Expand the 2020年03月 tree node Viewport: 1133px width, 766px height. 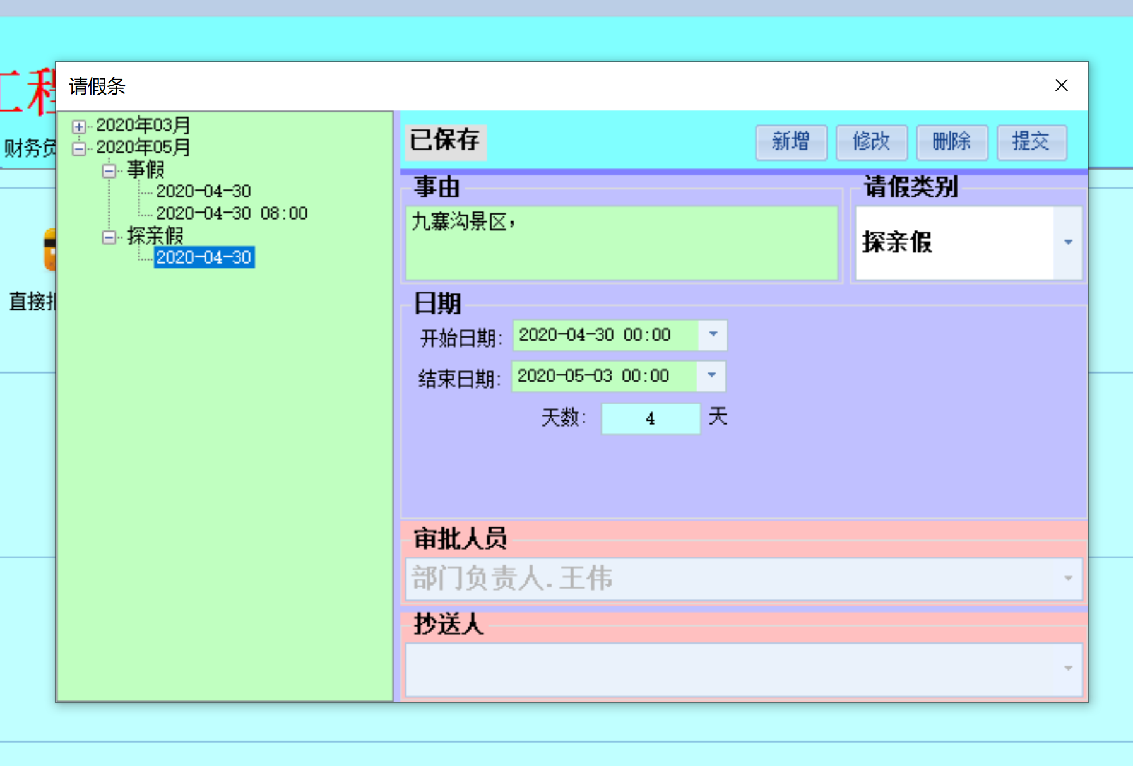click(79, 127)
